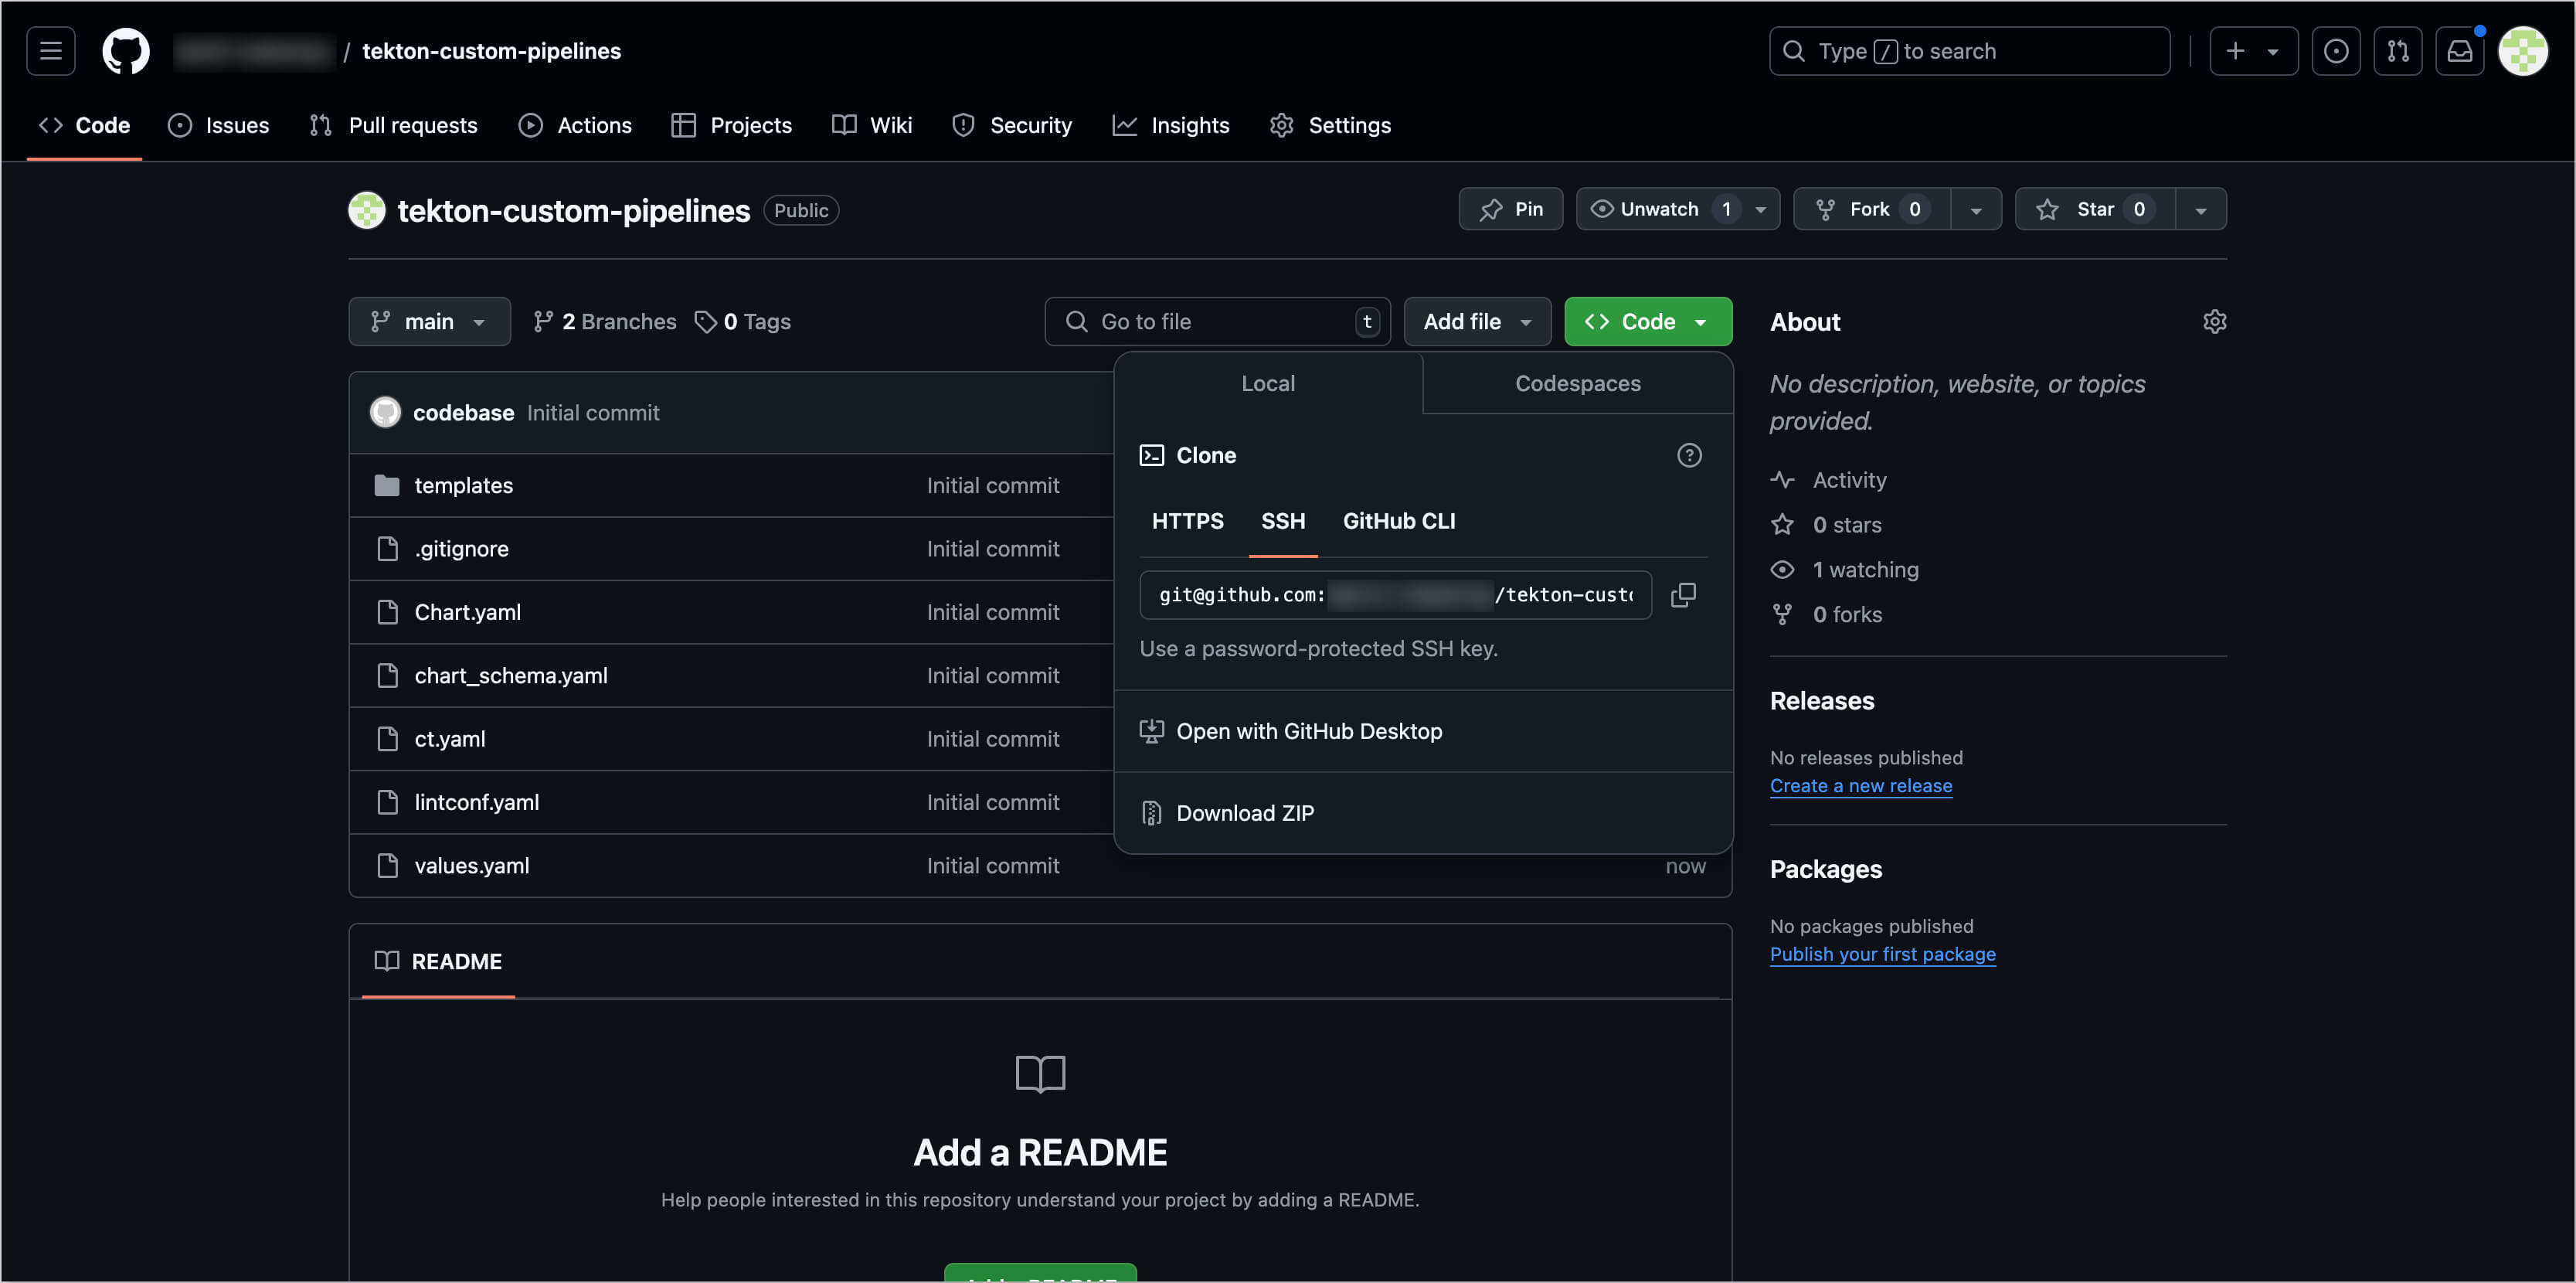Switch to the Codespaces tab
Screen dimensions: 2576x1283
click(x=1577, y=383)
